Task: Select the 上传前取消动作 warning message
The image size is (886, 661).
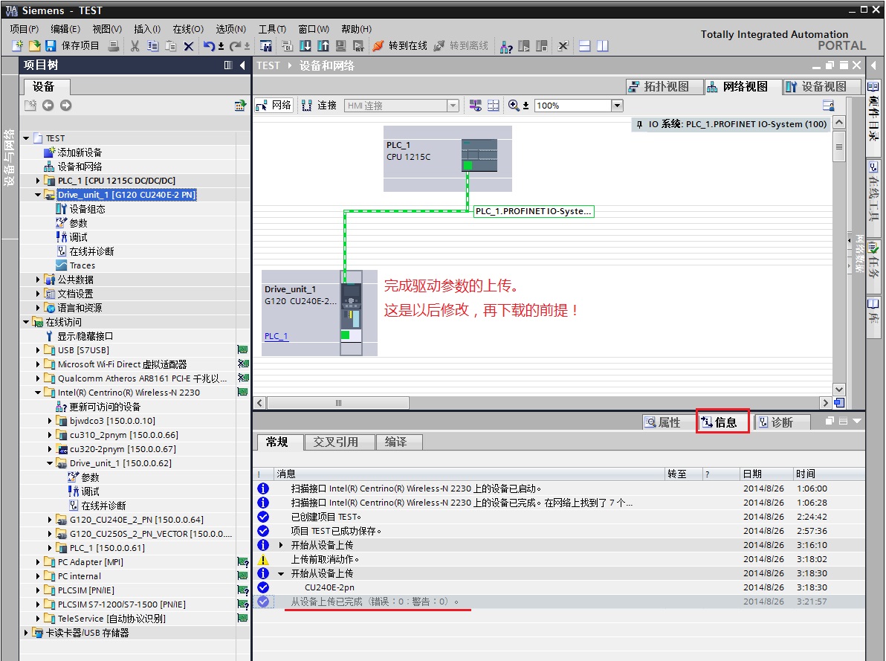Action: pyautogui.click(x=325, y=559)
